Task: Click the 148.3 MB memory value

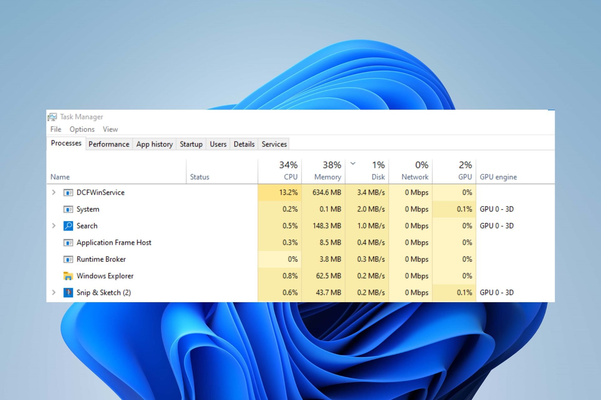Action: pos(327,226)
